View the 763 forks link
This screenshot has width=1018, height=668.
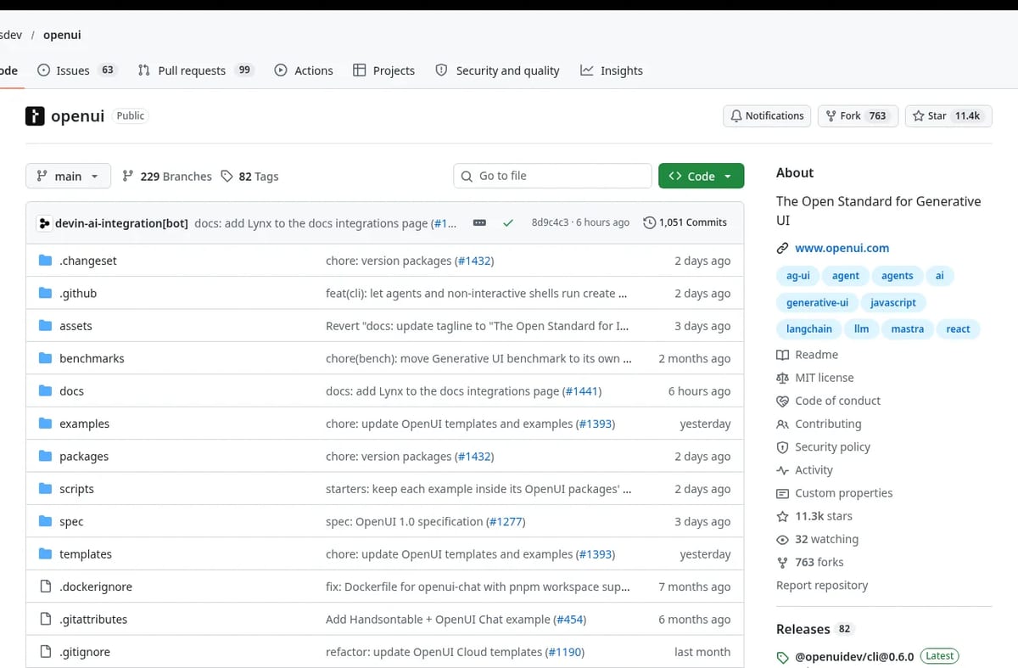tap(810, 562)
